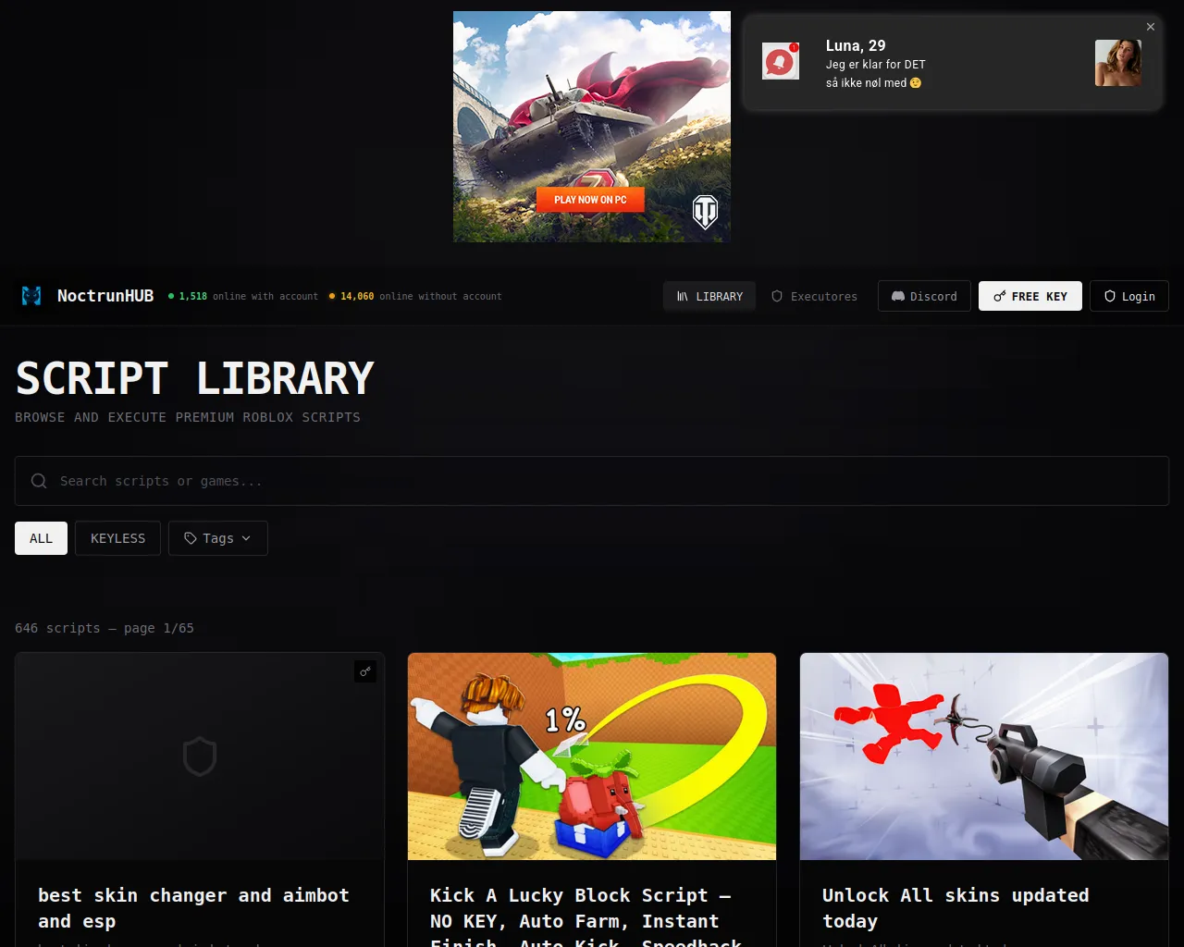
Task: Go to the Executores page
Action: (x=814, y=296)
